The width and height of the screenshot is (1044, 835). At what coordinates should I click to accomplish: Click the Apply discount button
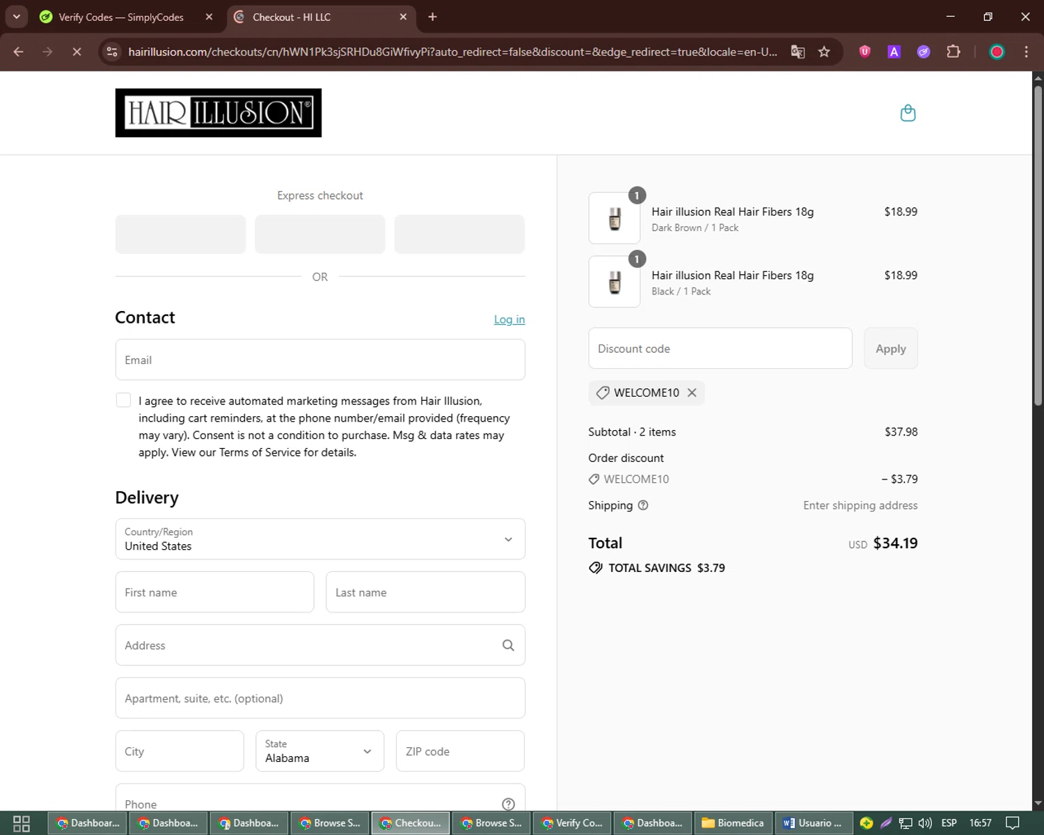point(890,349)
